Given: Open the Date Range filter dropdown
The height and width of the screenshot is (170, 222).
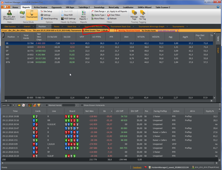Looking at the screenshot, I should tap(99, 11).
